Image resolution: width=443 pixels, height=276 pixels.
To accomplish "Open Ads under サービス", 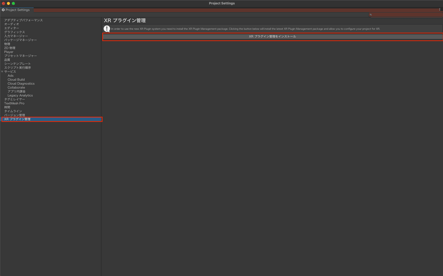I will [x=10, y=76].
